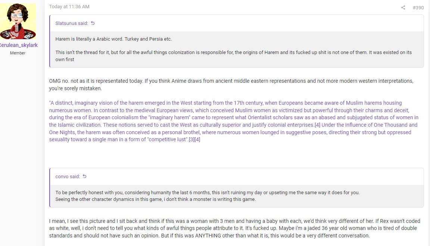Image resolution: width=430 pixels, height=246 pixels.
Task: Click the paragraph starting "I mean, I see"
Action: pyautogui.click(x=234, y=228)
